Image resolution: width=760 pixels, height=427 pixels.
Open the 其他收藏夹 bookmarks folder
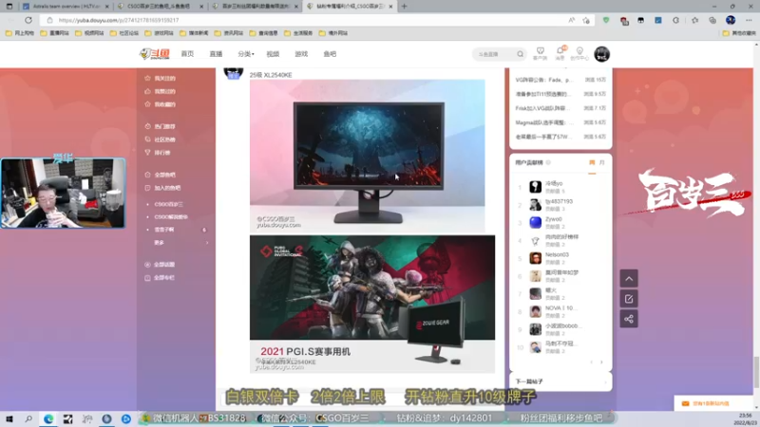tap(739, 33)
